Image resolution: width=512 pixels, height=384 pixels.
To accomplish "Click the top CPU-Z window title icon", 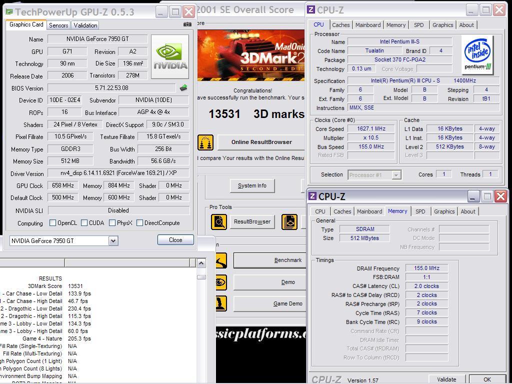I will click(311, 10).
